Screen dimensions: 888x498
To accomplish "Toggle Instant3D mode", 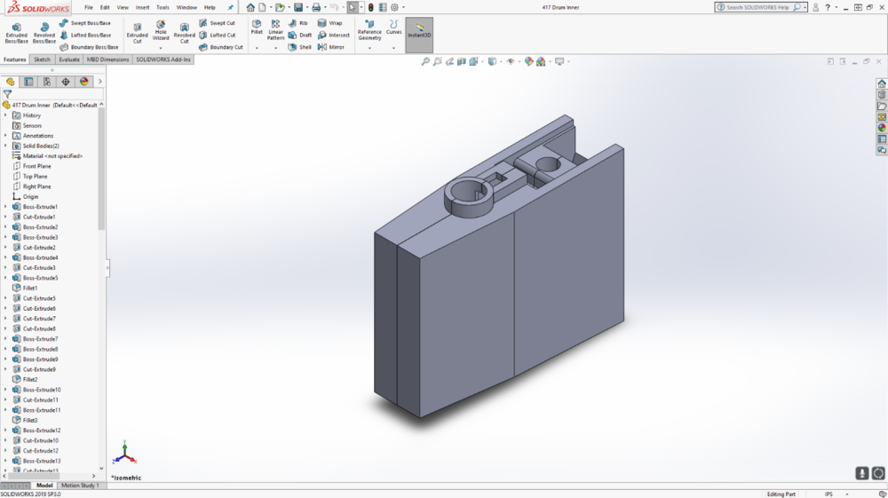I will [419, 33].
